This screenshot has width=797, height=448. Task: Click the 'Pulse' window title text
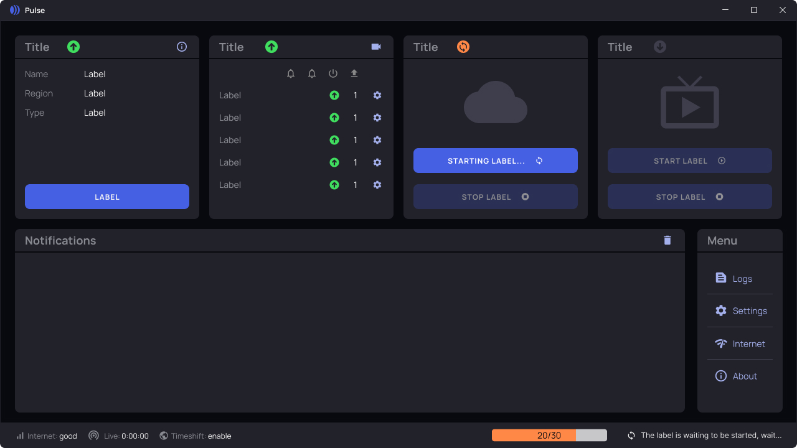click(x=35, y=11)
